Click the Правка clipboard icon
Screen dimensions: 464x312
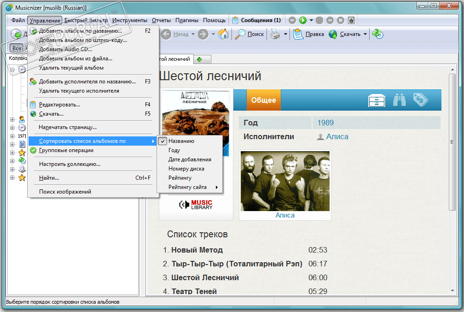[298, 34]
